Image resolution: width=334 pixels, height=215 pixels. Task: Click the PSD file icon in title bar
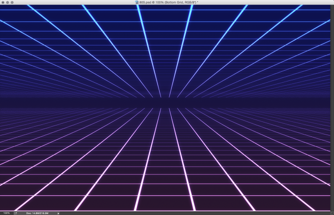point(137,2)
